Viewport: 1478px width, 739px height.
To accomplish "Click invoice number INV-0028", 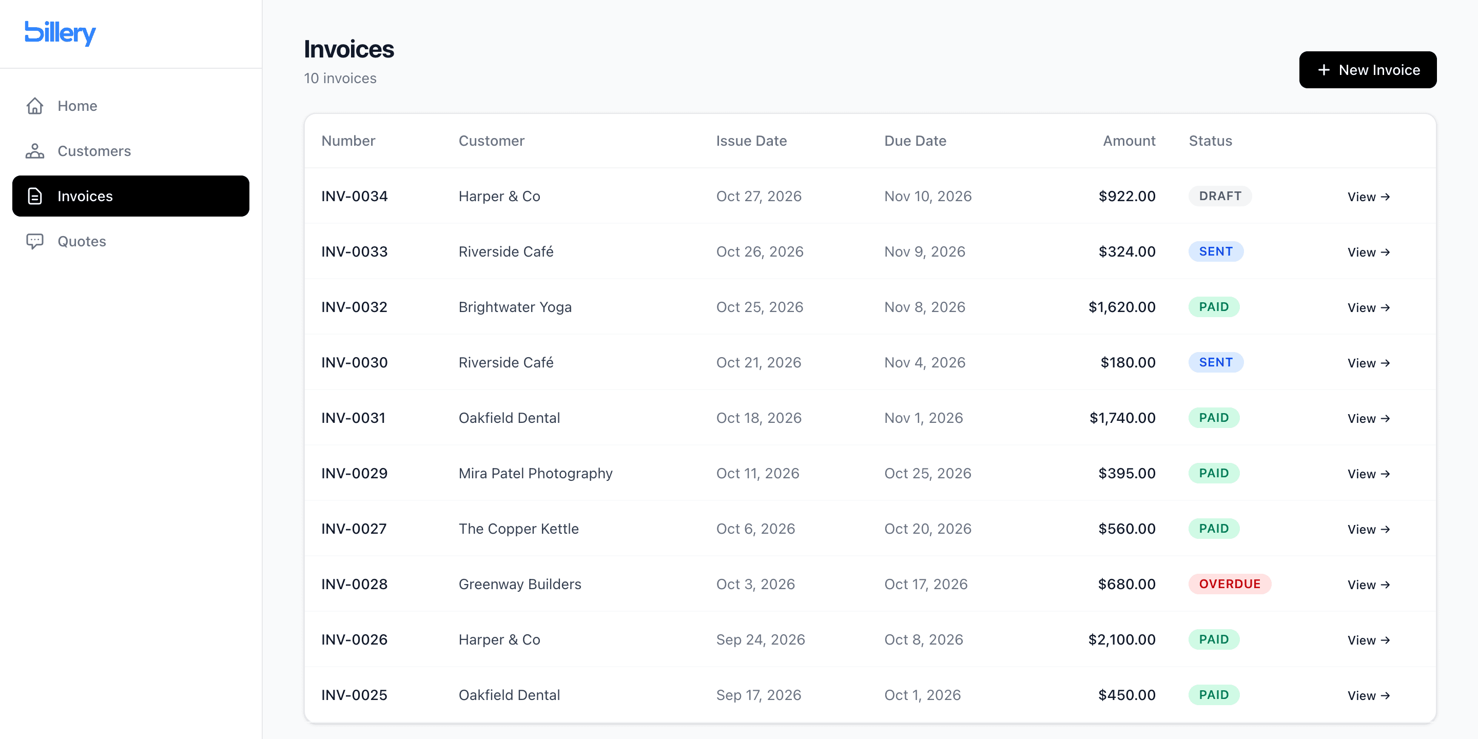I will (355, 584).
